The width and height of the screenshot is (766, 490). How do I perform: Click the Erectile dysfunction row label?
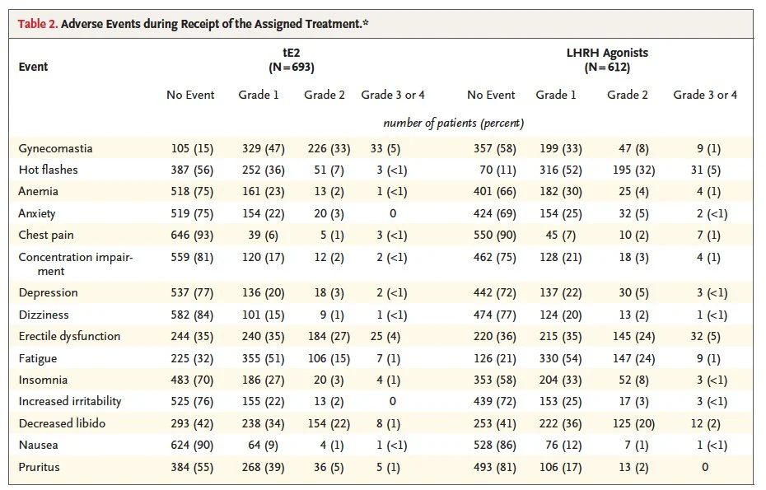click(69, 336)
